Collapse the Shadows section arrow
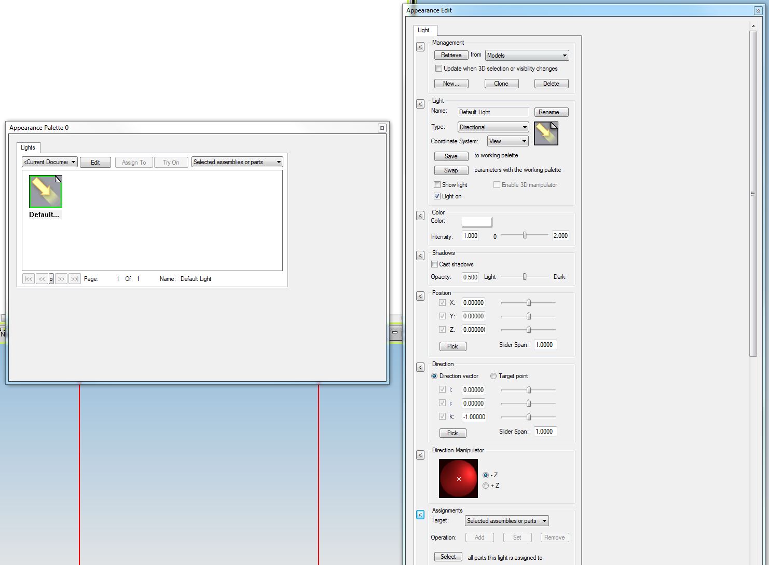Viewport: 769px width, 565px height. pyautogui.click(x=420, y=255)
